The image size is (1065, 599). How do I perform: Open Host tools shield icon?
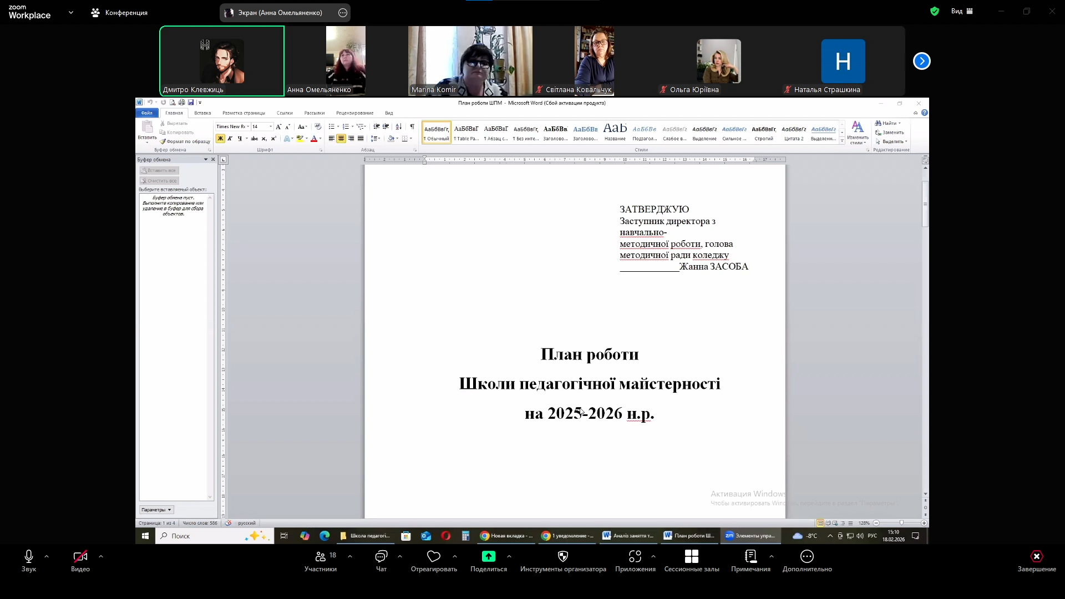pyautogui.click(x=562, y=557)
